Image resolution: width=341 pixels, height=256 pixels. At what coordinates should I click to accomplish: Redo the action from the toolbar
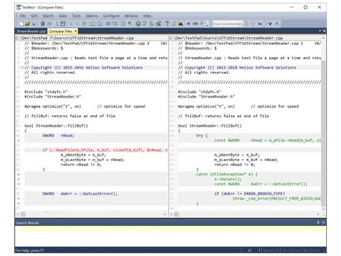pyautogui.click(x=100, y=24)
